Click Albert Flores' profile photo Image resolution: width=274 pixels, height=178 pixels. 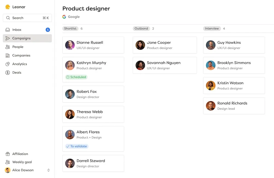(x=70, y=134)
